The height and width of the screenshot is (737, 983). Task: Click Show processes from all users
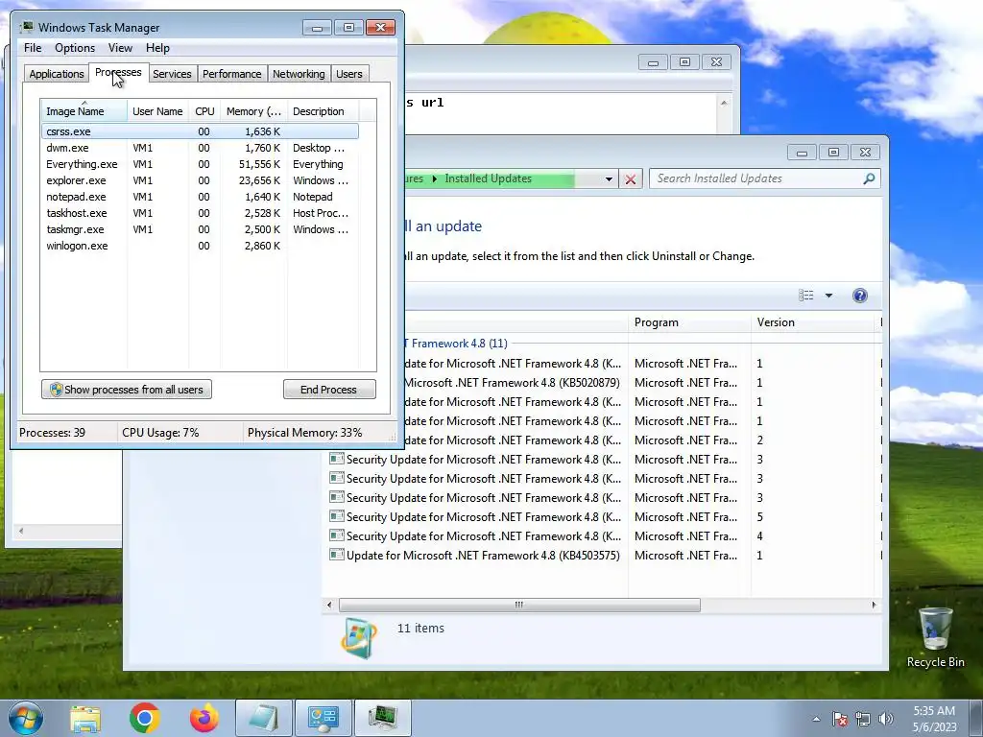tap(127, 390)
